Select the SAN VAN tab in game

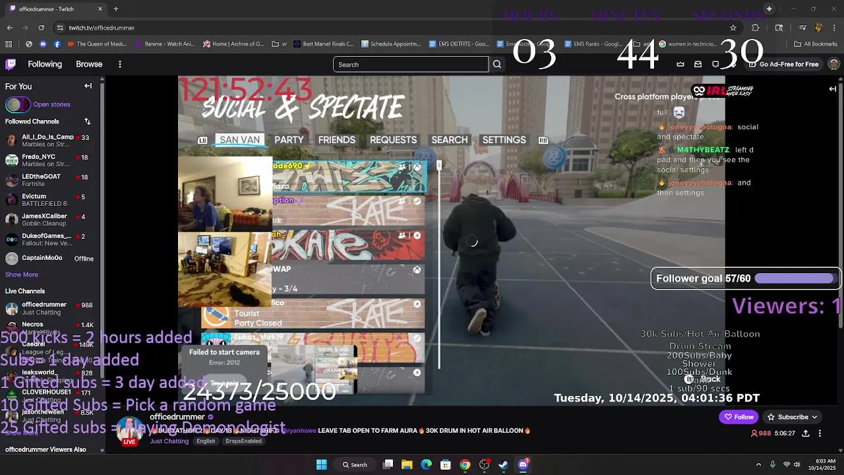point(239,140)
